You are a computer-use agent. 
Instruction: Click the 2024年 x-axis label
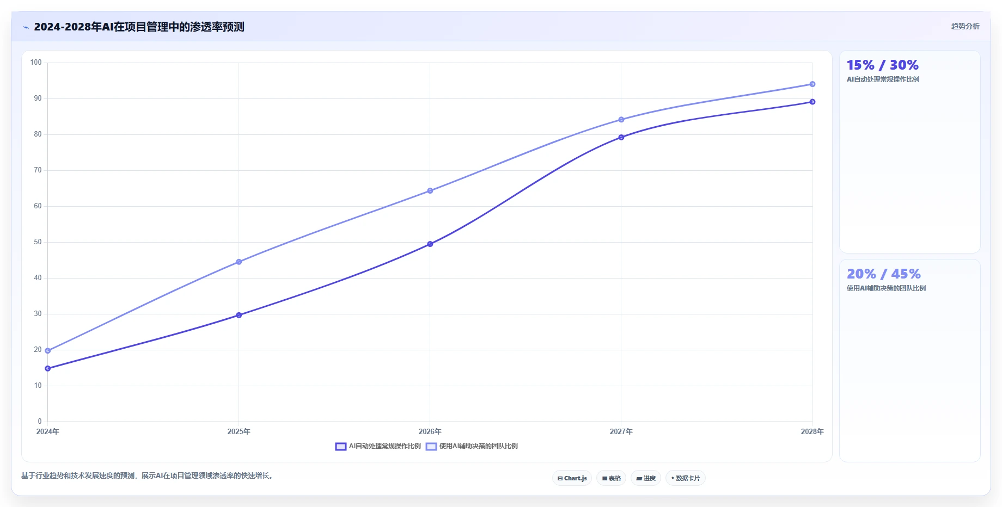point(48,431)
